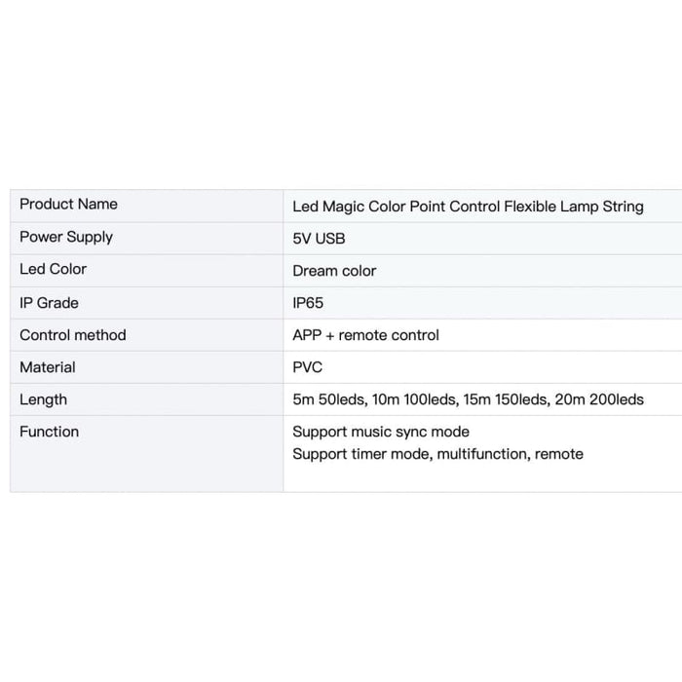Click the "Material" row label
Image resolution: width=682 pixels, height=682 pixels.
point(47,367)
